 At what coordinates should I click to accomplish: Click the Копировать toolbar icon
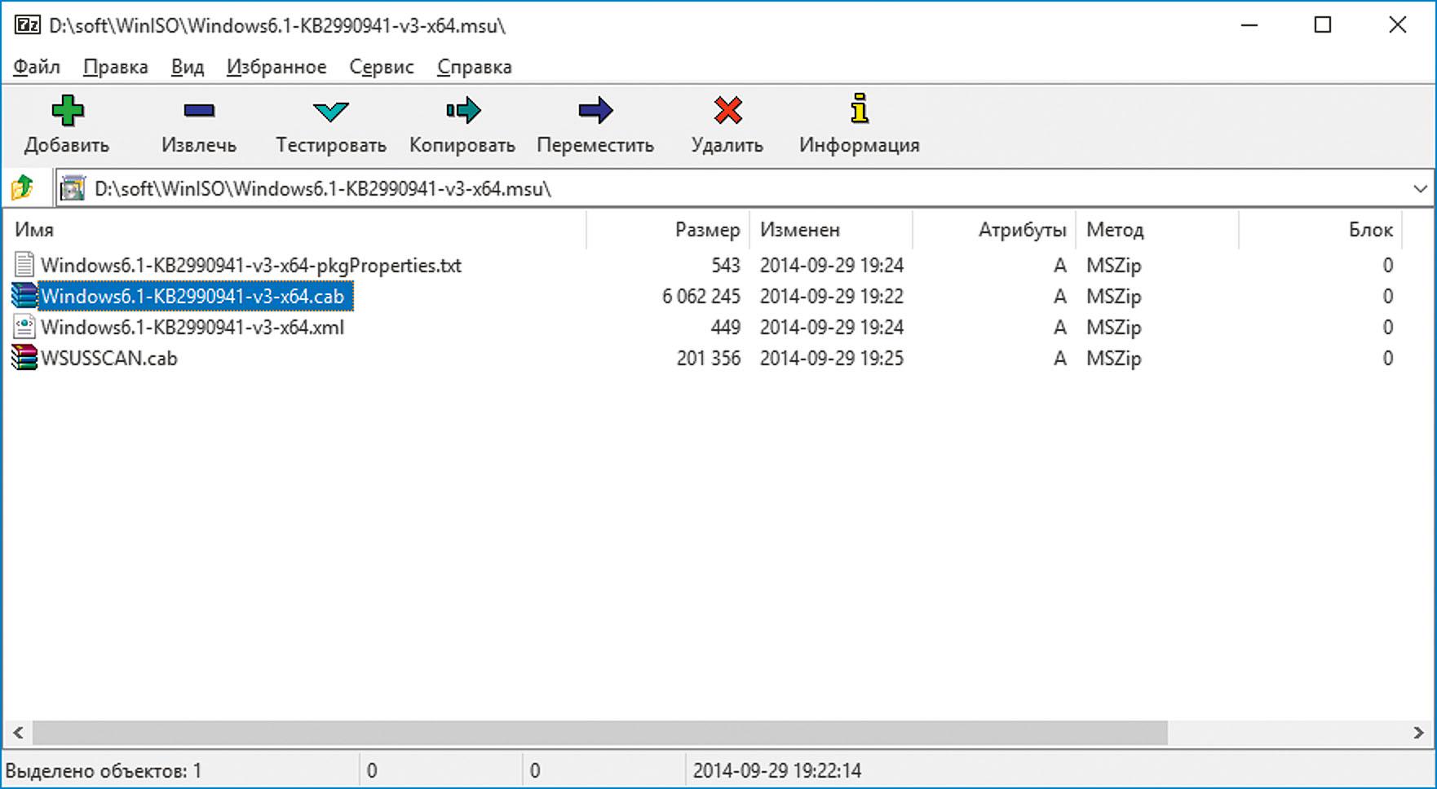click(x=462, y=111)
